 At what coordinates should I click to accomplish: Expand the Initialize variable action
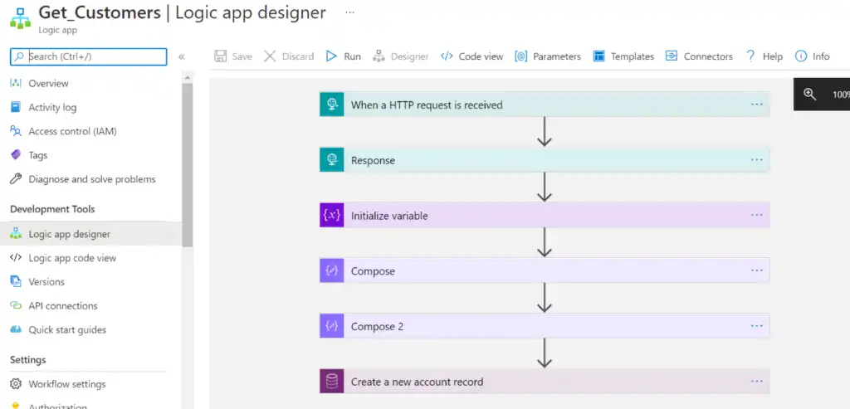[x=545, y=215]
